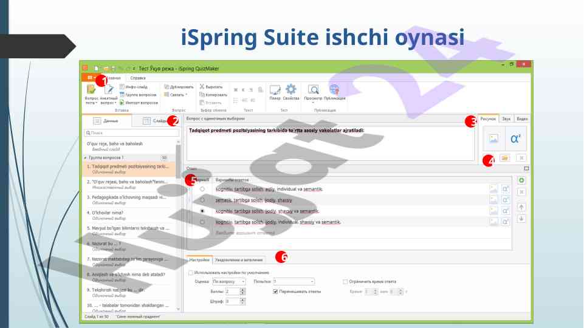
Task: Toggle italic text formatting icon
Action: pos(243,90)
